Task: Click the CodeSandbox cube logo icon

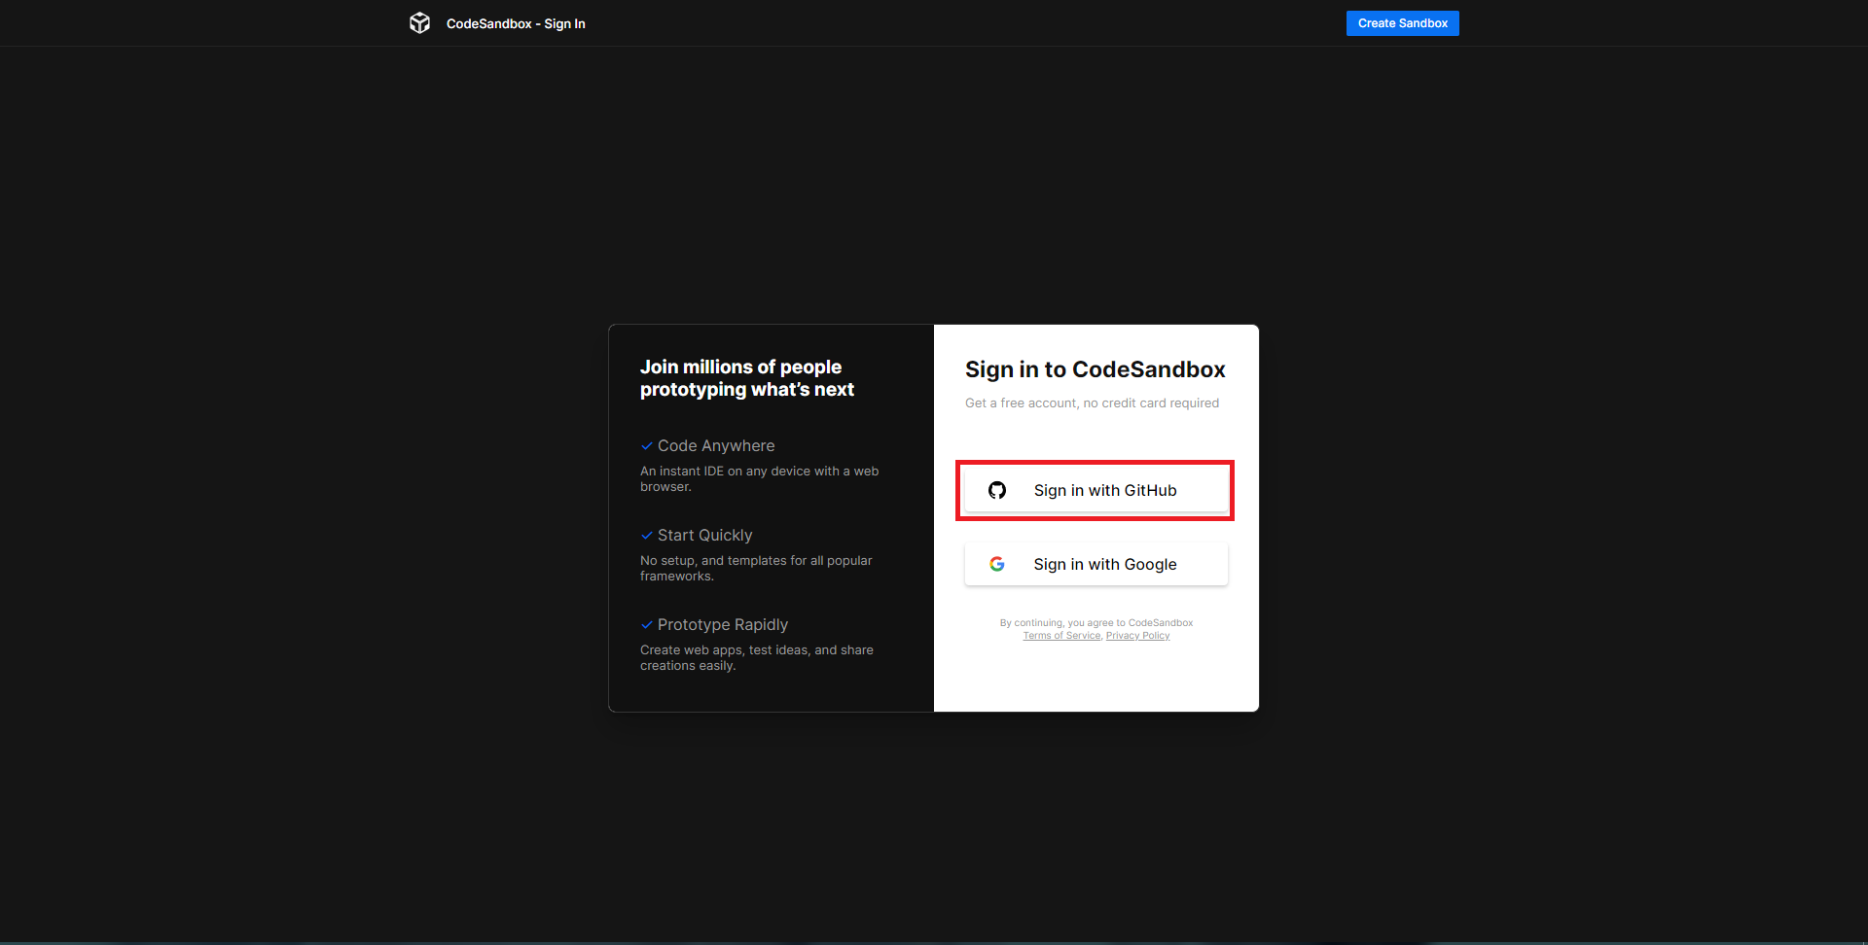Action: [x=419, y=23]
